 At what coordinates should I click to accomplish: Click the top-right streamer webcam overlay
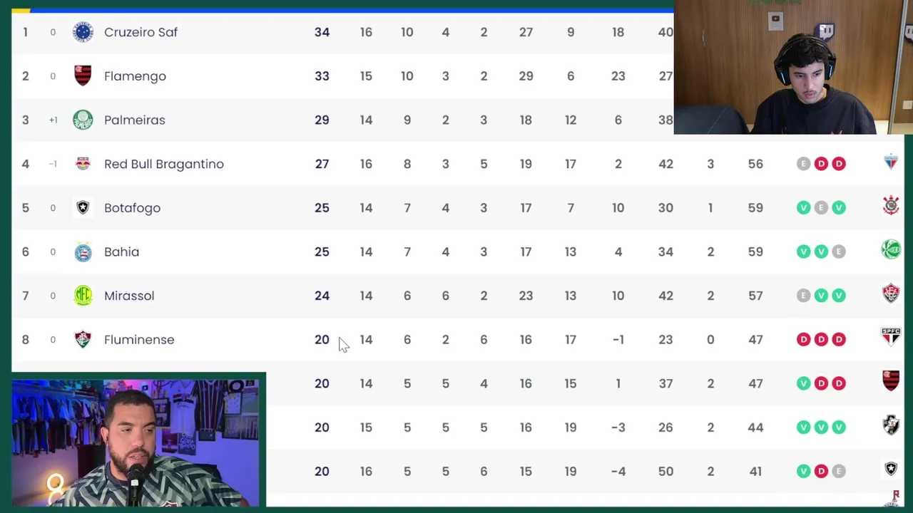pyautogui.click(x=793, y=67)
